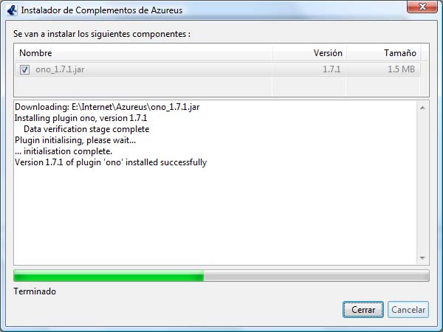Screen dimensions: 443x332
Task: Click the 'Data verification stage complete' line
Action: pos(86,129)
